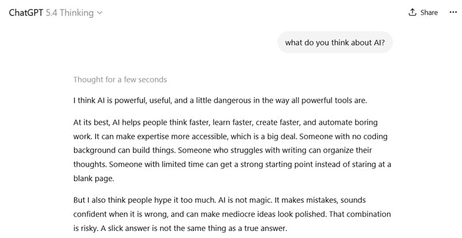Expand "Thought for a few seconds"
This screenshot has width=462, height=238.
click(120, 79)
